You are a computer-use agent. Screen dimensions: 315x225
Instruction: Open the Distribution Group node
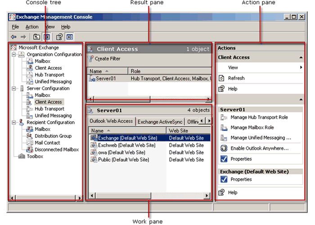click(x=53, y=136)
